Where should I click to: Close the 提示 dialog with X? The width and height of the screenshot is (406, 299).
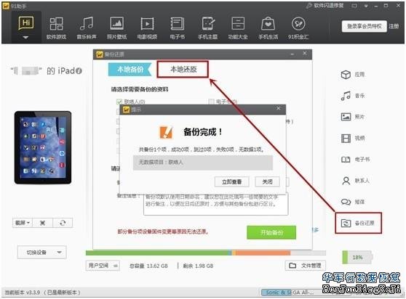coord(279,108)
